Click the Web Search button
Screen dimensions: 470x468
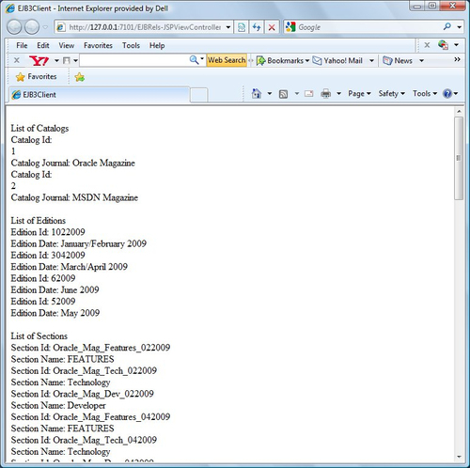click(227, 60)
